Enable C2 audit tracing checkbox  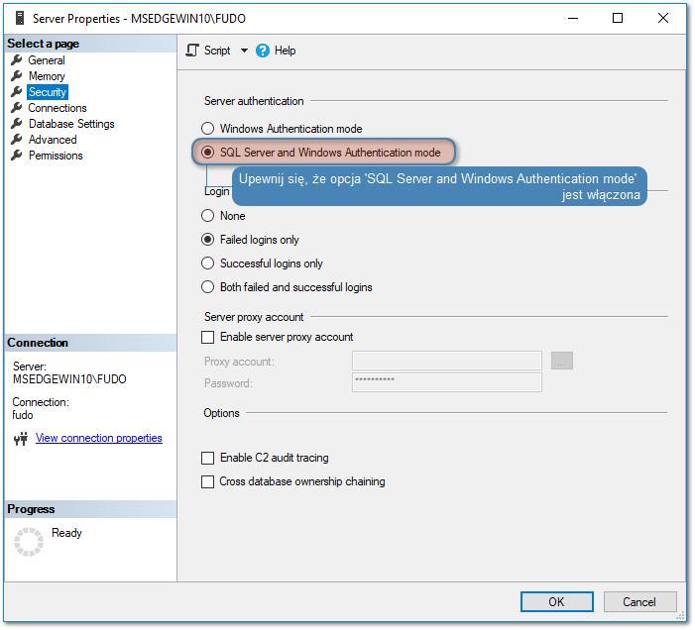[207, 458]
